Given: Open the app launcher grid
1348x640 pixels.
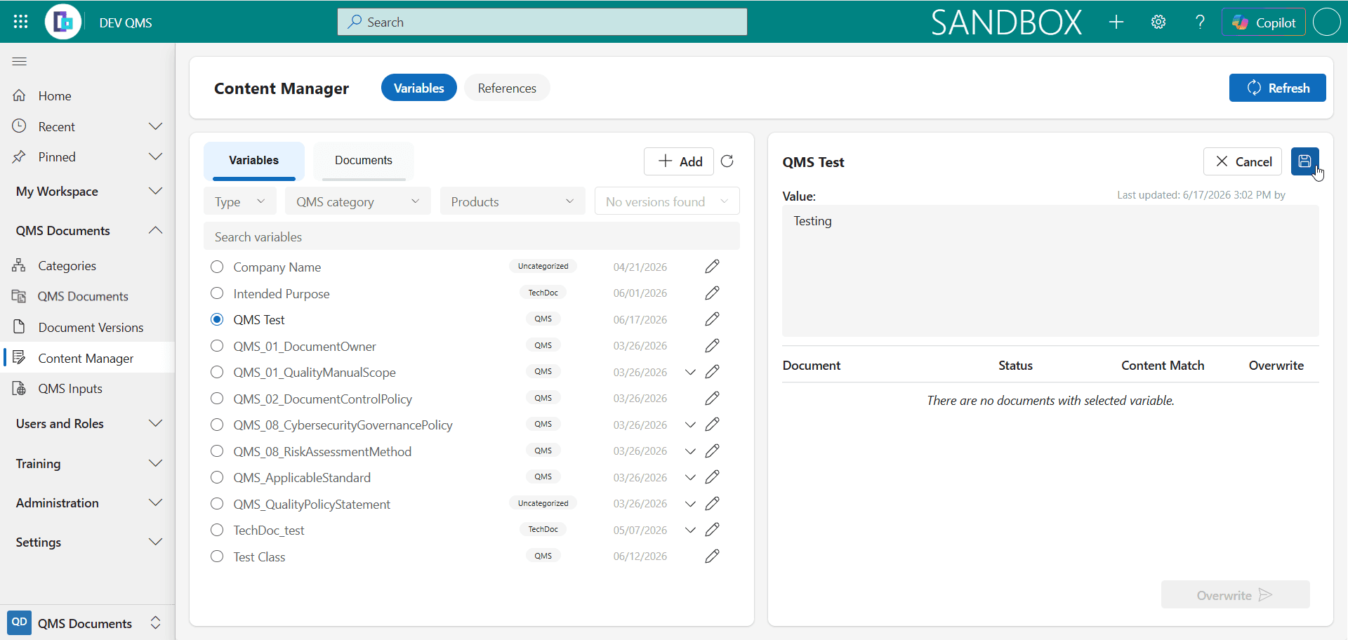Looking at the screenshot, I should (x=20, y=22).
